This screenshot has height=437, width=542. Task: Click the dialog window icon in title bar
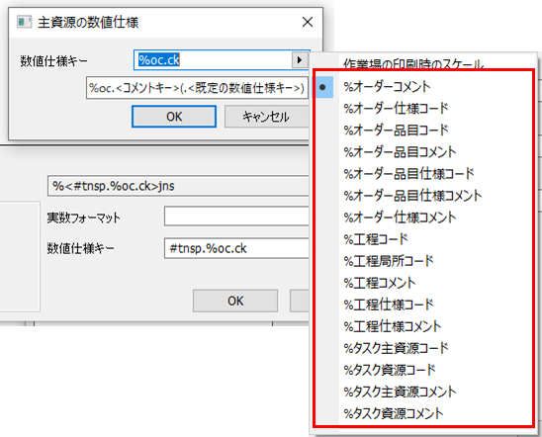click(24, 22)
